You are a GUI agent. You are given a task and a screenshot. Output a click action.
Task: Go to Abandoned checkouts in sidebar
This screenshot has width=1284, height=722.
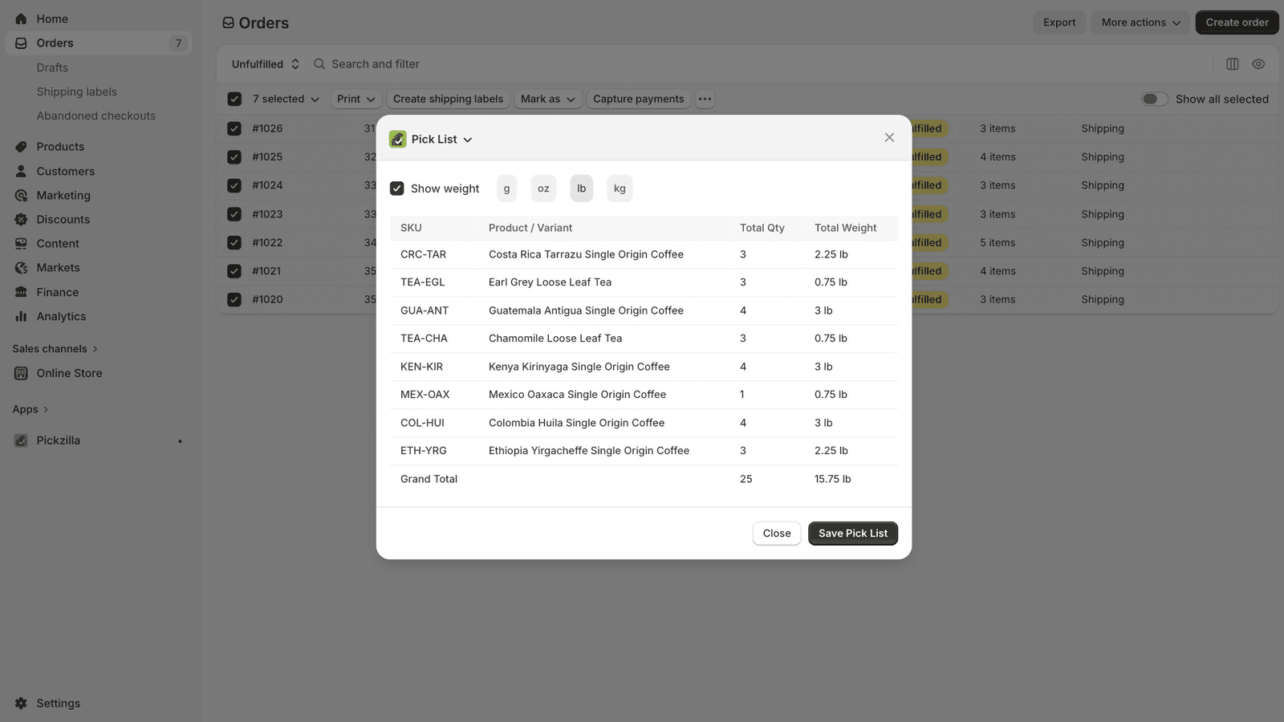[96, 116]
